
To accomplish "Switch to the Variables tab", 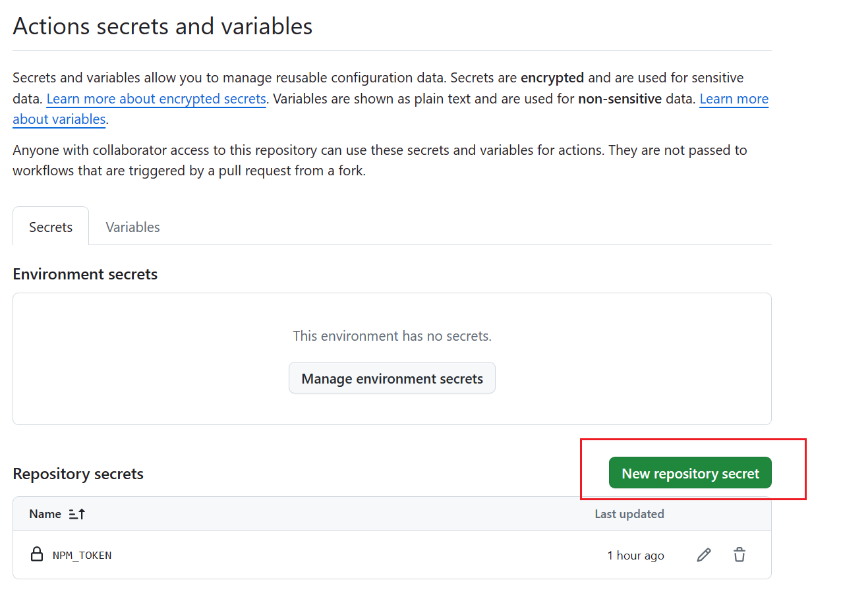I will pyautogui.click(x=132, y=227).
